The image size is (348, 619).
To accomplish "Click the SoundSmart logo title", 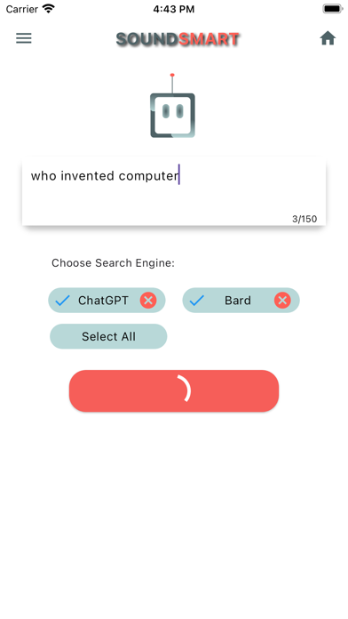I will (x=178, y=39).
